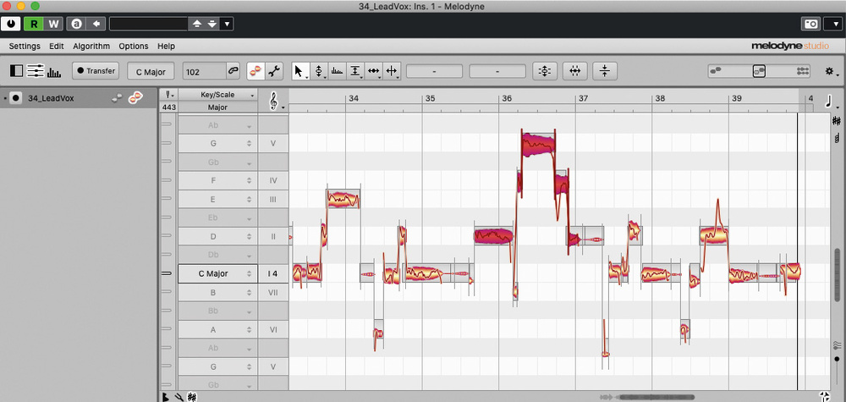Screen dimensions: 846x402
Task: Select the Pitch tool
Action: pyautogui.click(x=319, y=71)
